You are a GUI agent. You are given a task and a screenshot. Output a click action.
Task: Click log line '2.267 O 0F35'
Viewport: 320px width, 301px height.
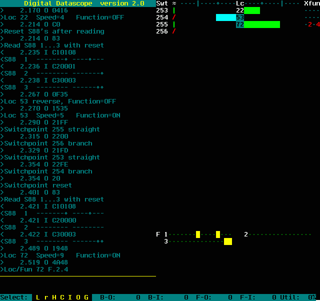pos(34,94)
